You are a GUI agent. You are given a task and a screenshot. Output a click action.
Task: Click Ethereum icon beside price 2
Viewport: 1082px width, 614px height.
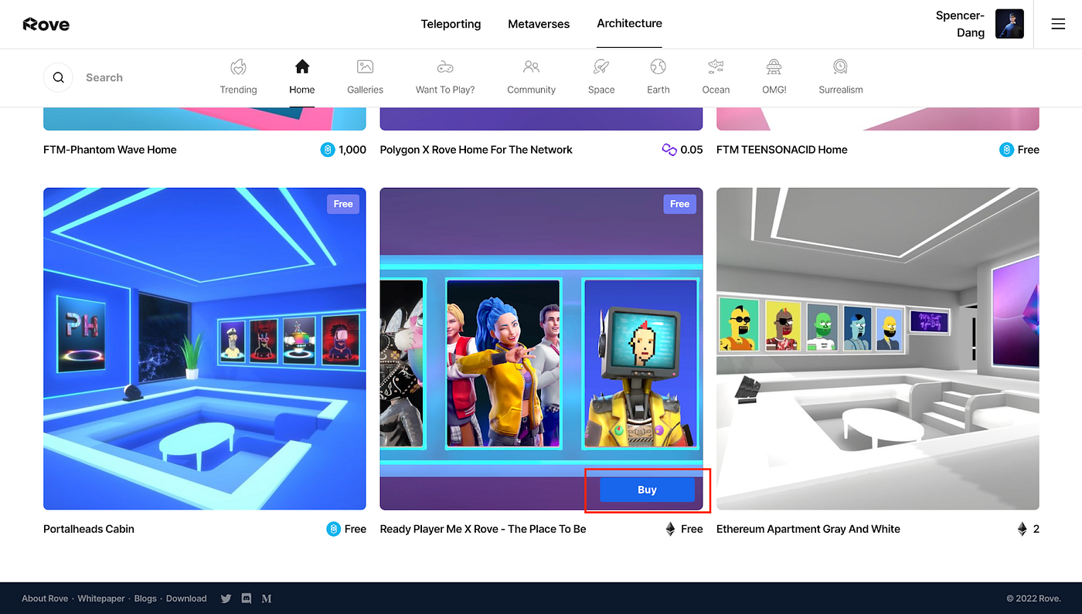click(x=1022, y=529)
